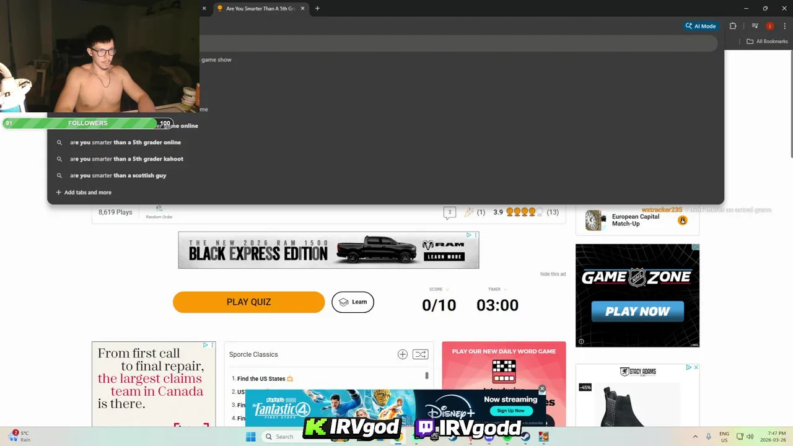Open AdChoices icon on the RAM banner

coord(469,235)
